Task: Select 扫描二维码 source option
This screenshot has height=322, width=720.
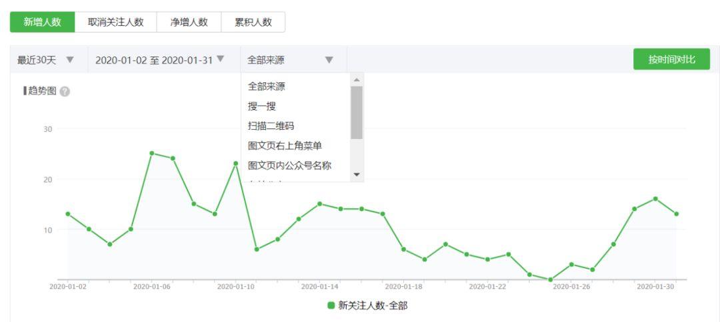Action: tap(271, 126)
